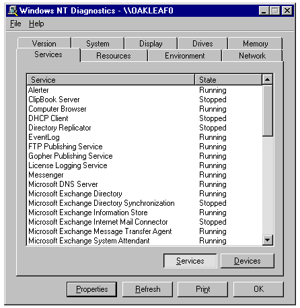This screenshot has height=308, width=300.
Task: Open the Resources tab
Action: 114,56
